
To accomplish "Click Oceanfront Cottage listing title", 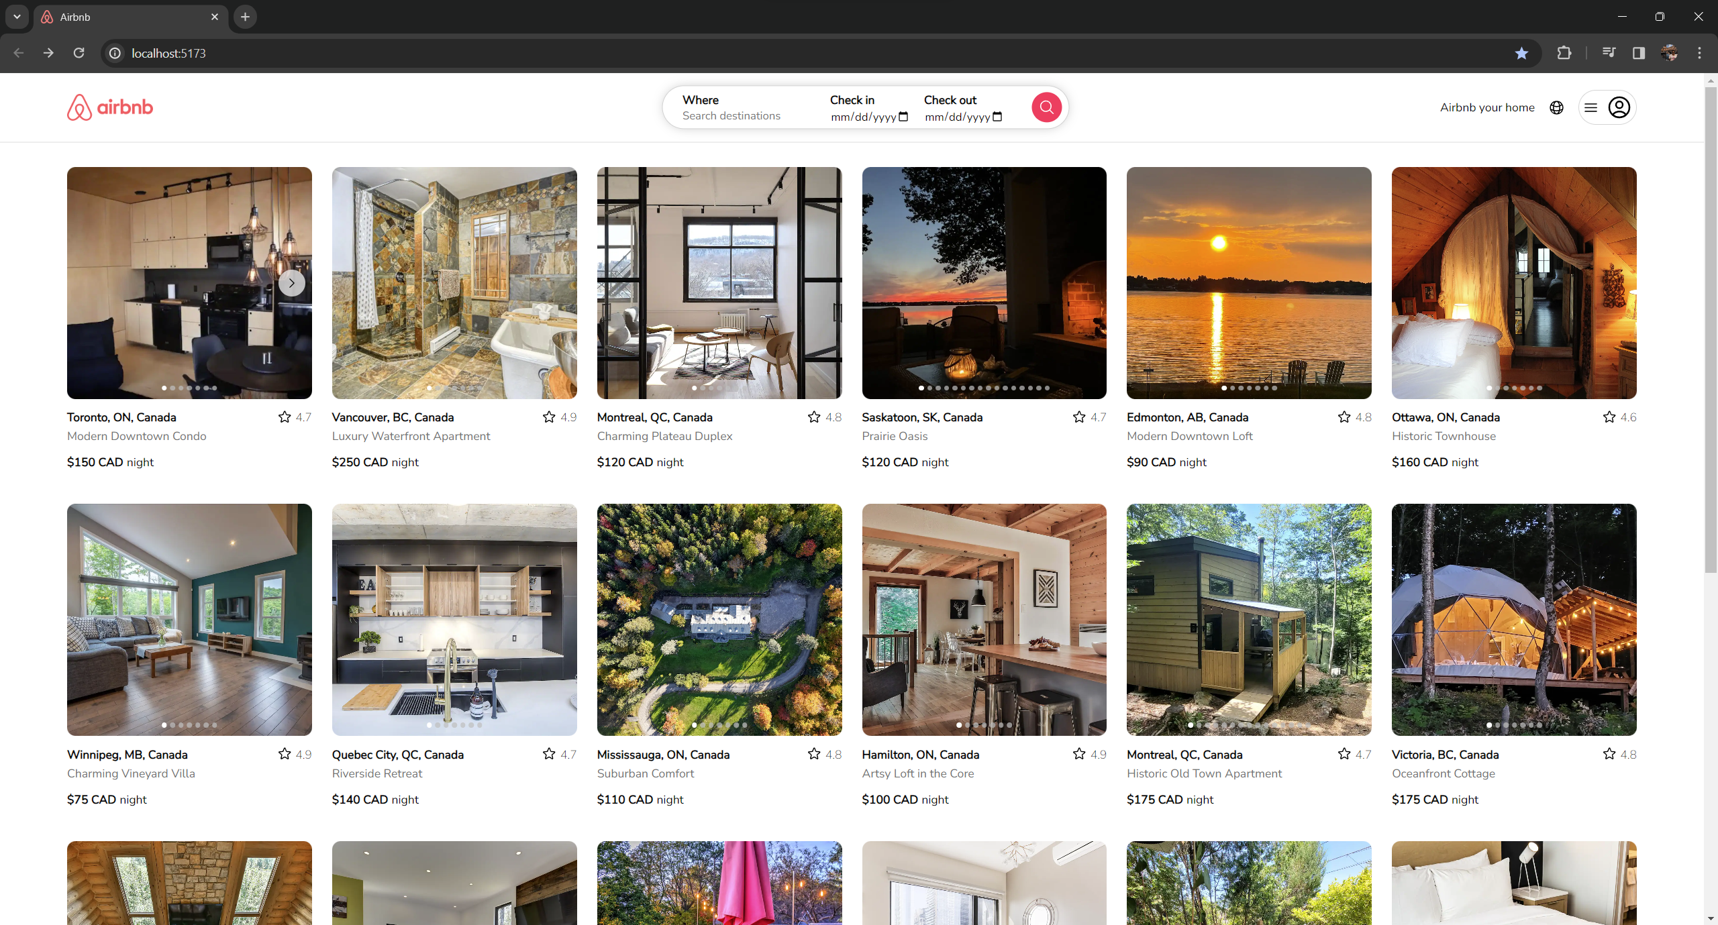I will pos(1444,773).
